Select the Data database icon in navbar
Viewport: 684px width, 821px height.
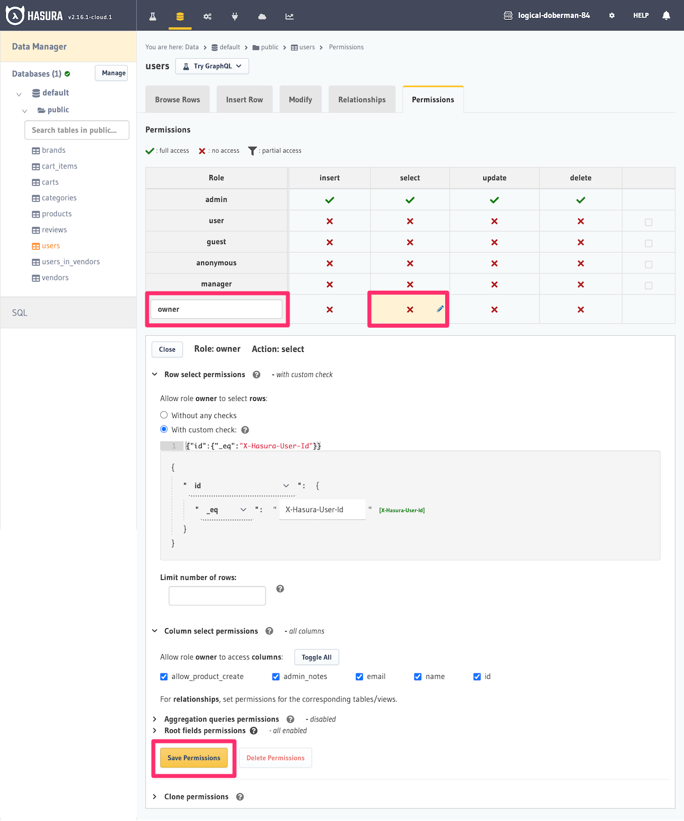click(x=180, y=16)
